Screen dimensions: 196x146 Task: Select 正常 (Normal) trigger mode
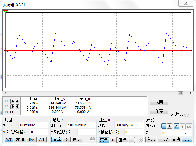[x=164, y=139]
